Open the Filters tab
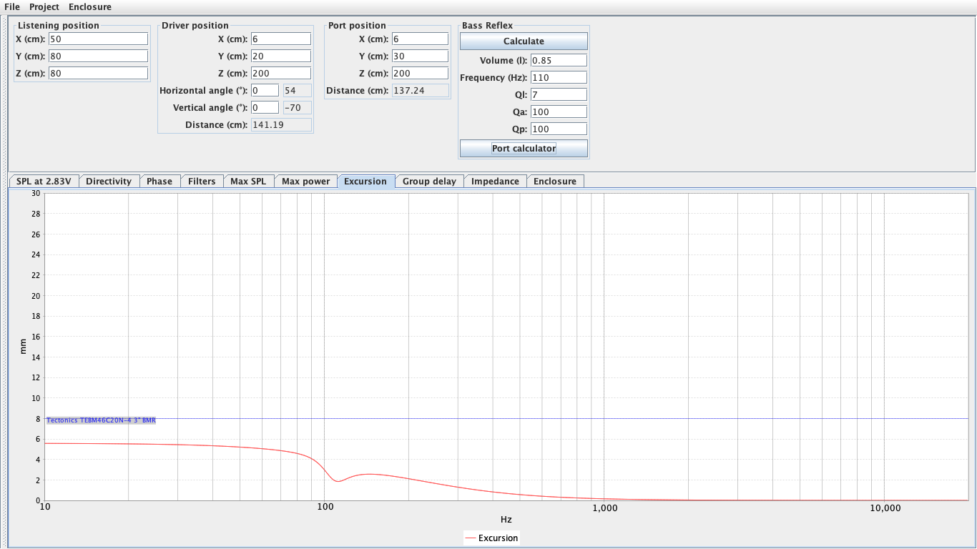Viewport: 977px width, 549px height. coord(202,181)
